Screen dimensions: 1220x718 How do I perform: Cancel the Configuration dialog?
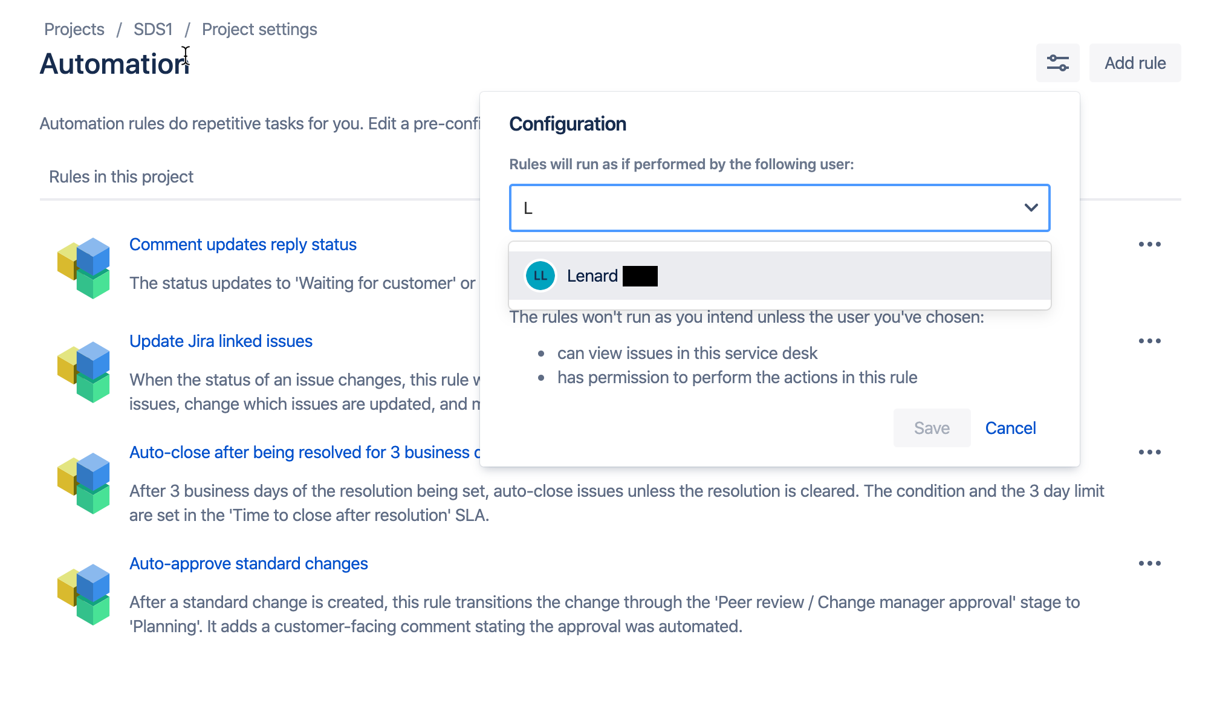(x=1010, y=428)
